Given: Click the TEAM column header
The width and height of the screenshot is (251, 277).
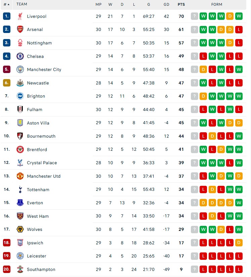Looking at the screenshot, I should [22, 4].
